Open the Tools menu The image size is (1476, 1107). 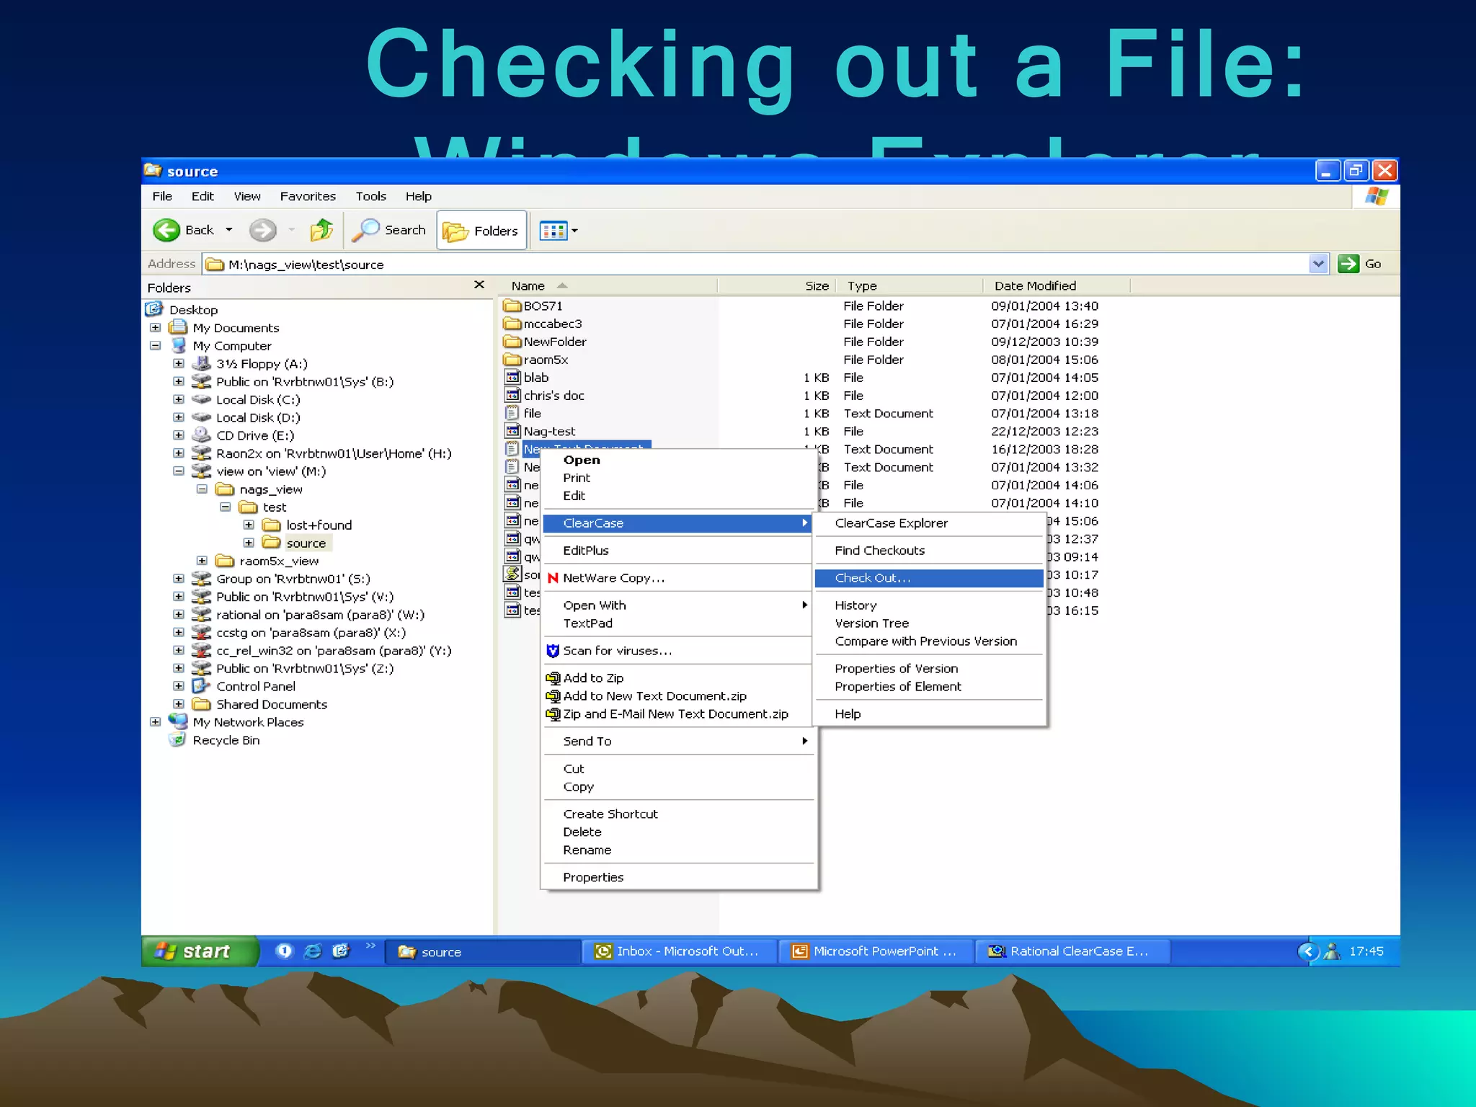pyautogui.click(x=371, y=196)
